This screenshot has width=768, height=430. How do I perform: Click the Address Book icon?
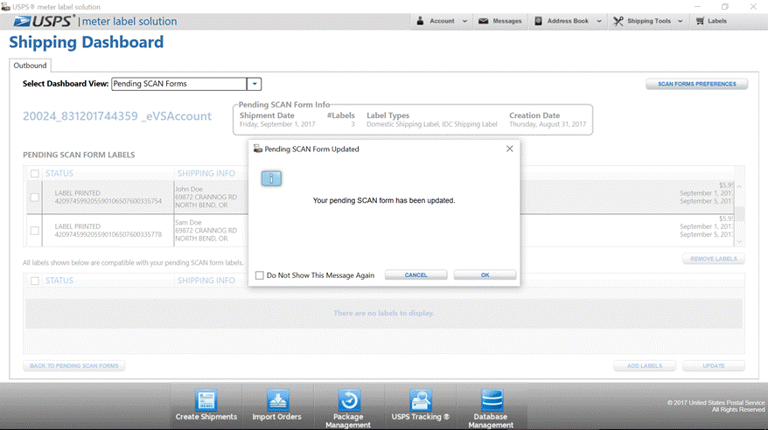pos(538,21)
